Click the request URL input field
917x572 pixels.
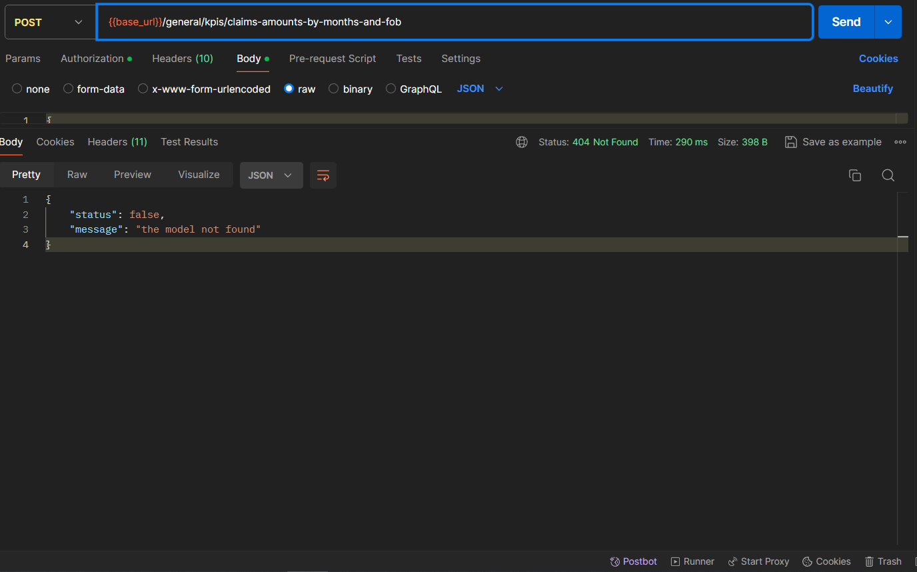click(x=453, y=22)
